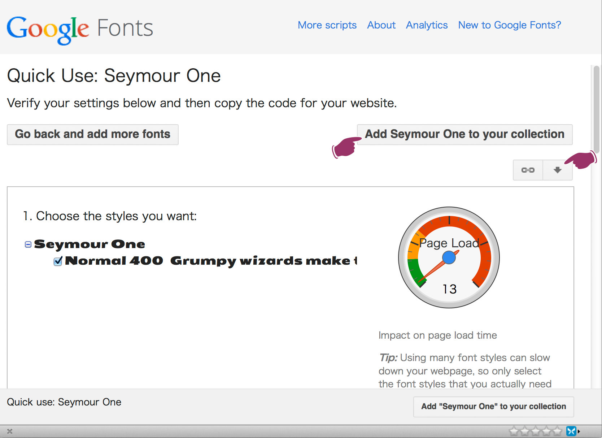Click the Seymour One family name text
Viewport: 602px width, 438px height.
coord(90,244)
